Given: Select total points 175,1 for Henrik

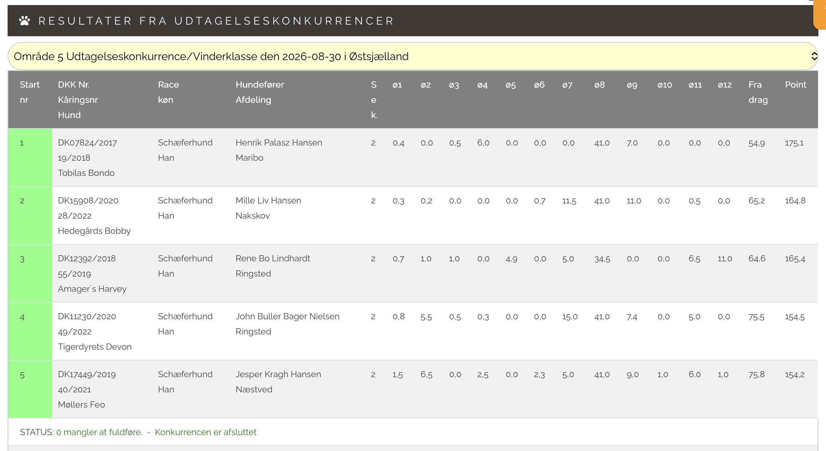Looking at the screenshot, I should click(794, 143).
